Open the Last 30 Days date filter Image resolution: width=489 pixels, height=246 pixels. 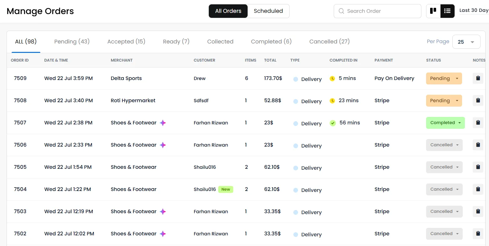[x=474, y=10]
